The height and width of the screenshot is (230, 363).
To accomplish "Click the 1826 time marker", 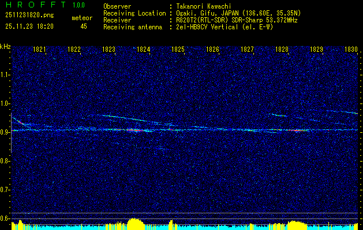I will tap(212, 49).
